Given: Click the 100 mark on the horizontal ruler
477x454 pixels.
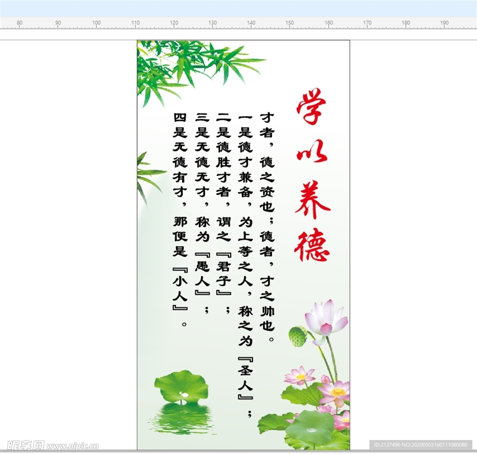Looking at the screenshot, I should [96, 22].
